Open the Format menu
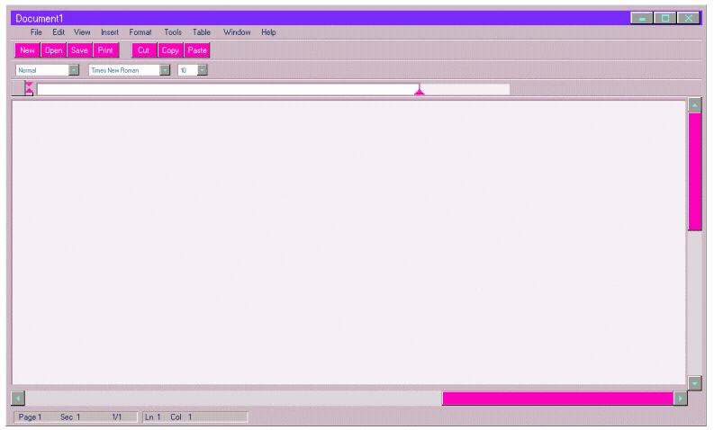The image size is (714, 430). click(140, 32)
